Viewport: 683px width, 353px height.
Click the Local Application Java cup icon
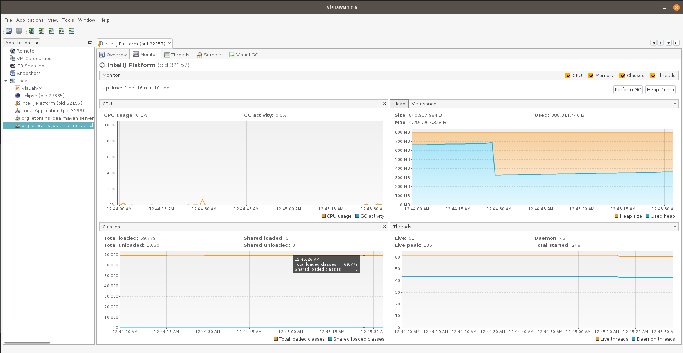(x=17, y=110)
